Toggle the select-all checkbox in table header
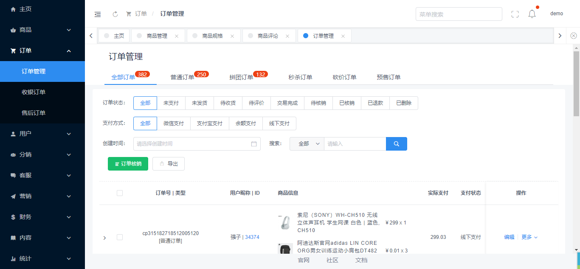The width and height of the screenshot is (580, 269). 120,193
